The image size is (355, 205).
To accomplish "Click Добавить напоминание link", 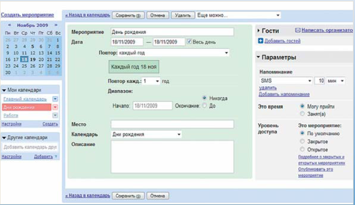I will click(x=284, y=94).
